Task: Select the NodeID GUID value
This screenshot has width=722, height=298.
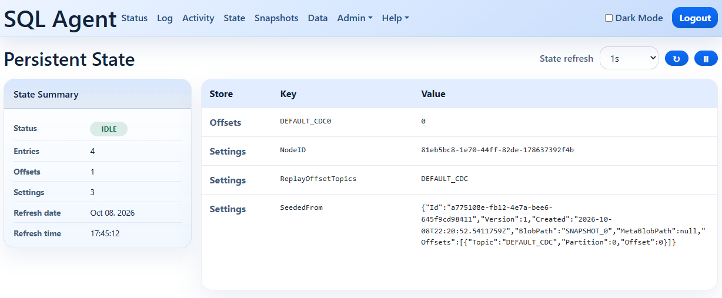Action: 497,150
